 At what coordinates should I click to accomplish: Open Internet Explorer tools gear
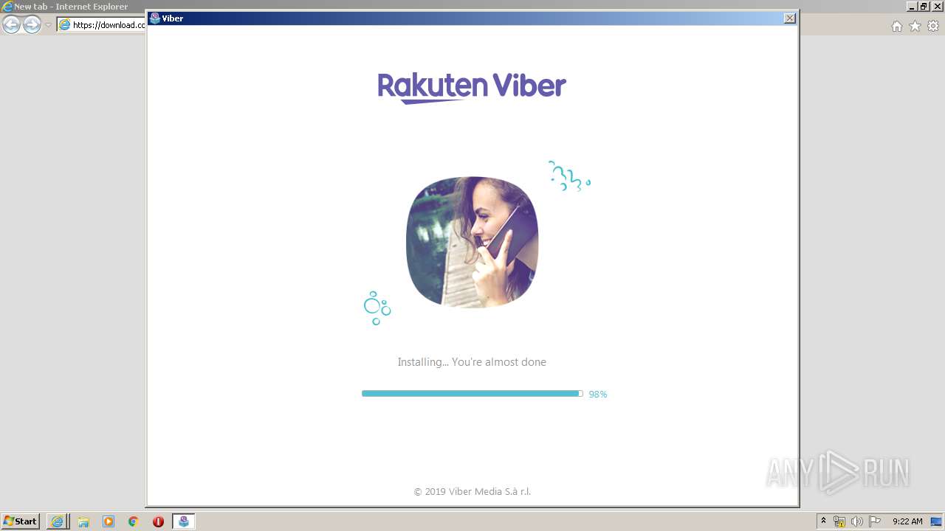pos(933,27)
